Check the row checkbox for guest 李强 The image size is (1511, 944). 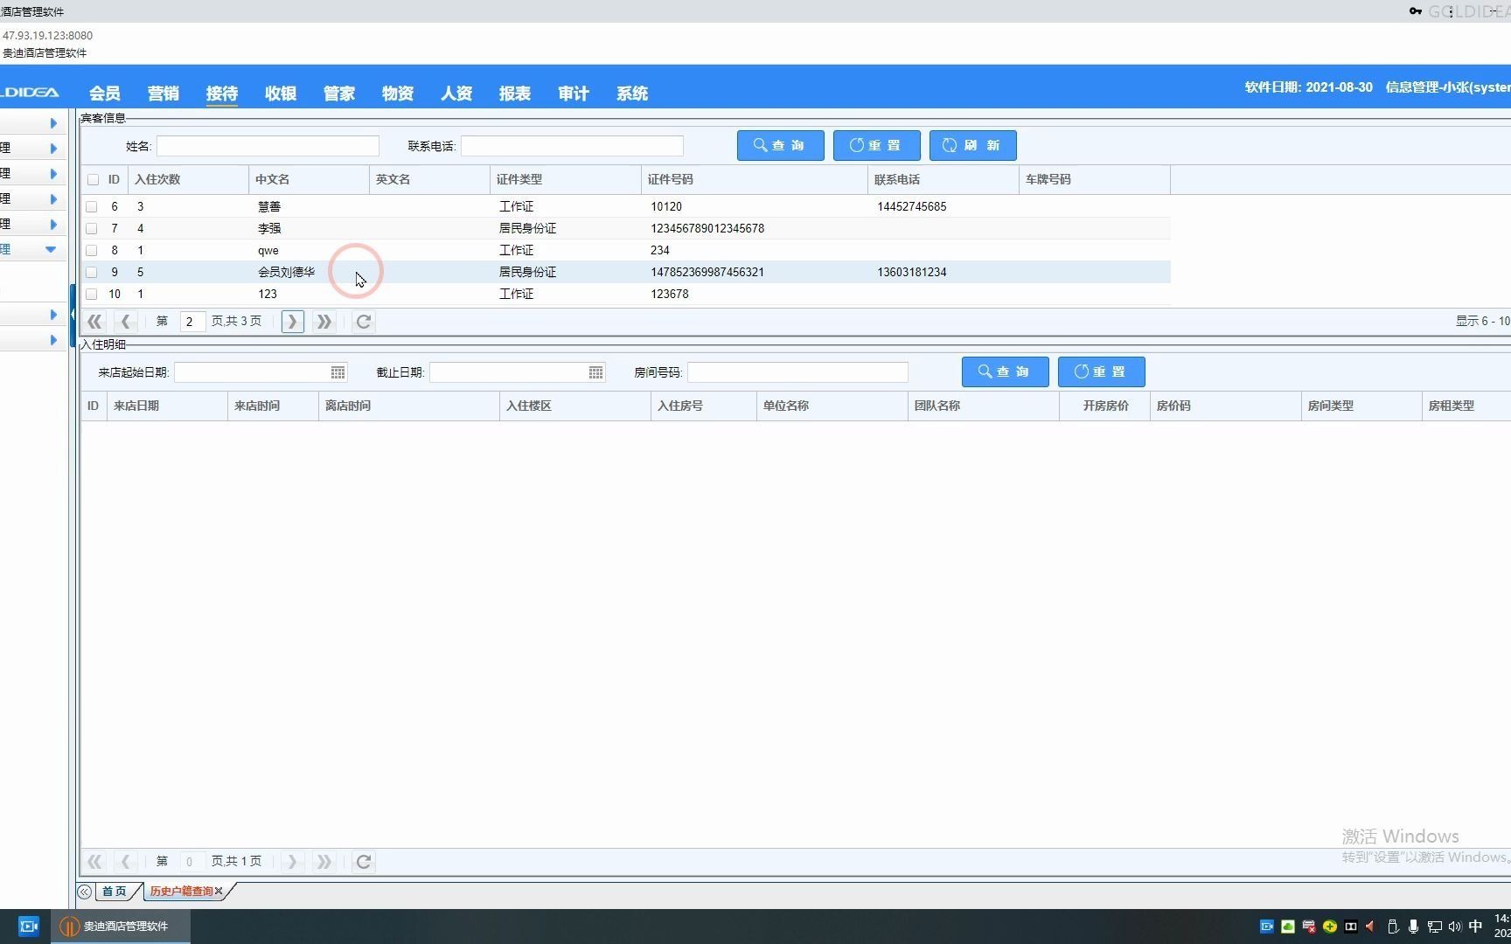pos(91,228)
